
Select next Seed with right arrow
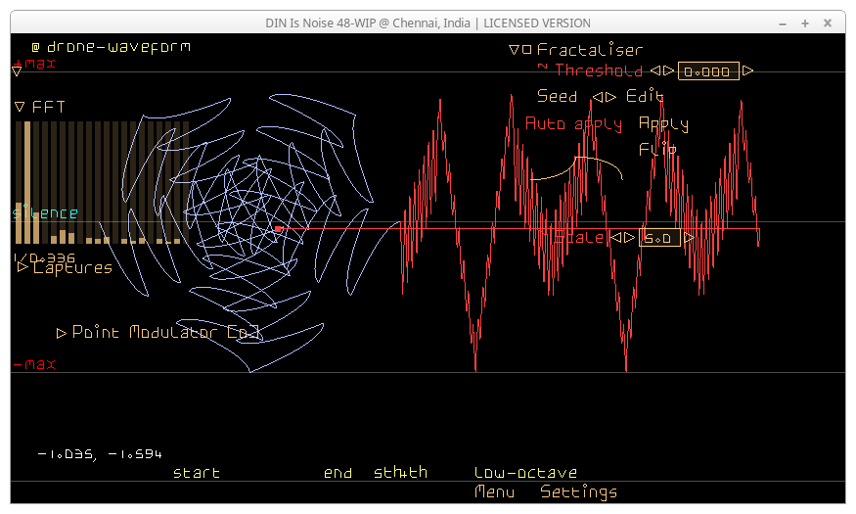click(x=610, y=97)
